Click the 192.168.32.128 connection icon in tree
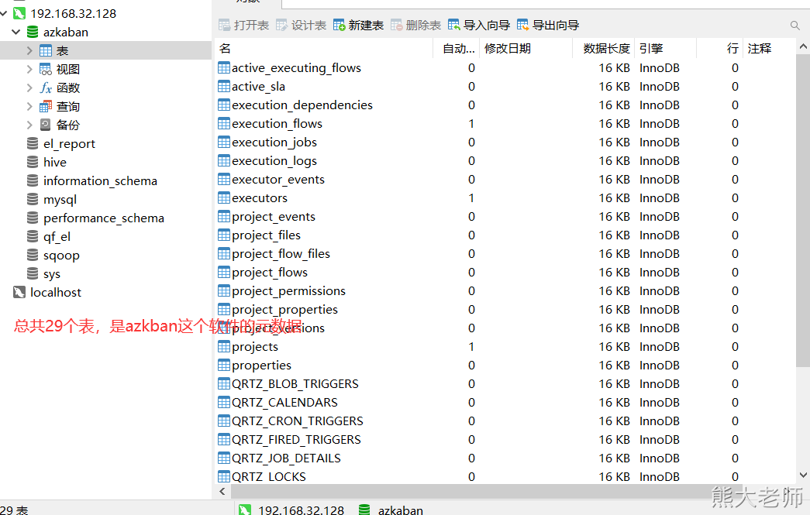Image resolution: width=810 pixels, height=515 pixels. pos(19,13)
